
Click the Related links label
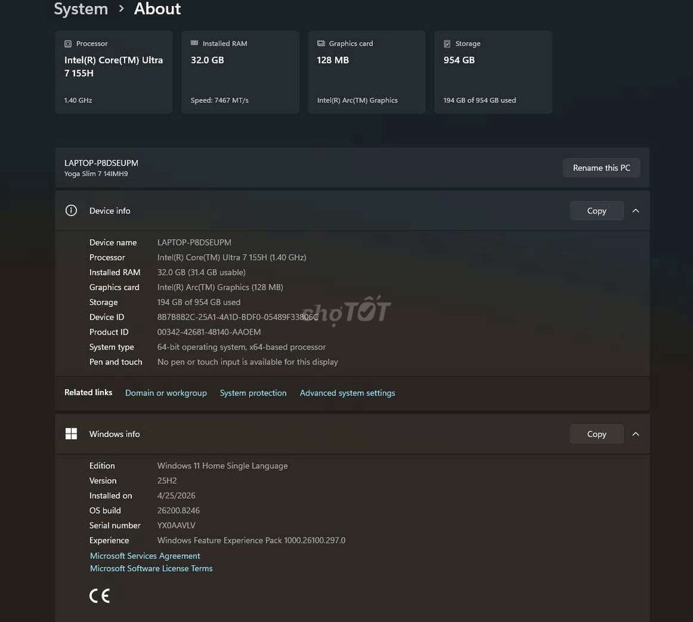[x=89, y=392]
